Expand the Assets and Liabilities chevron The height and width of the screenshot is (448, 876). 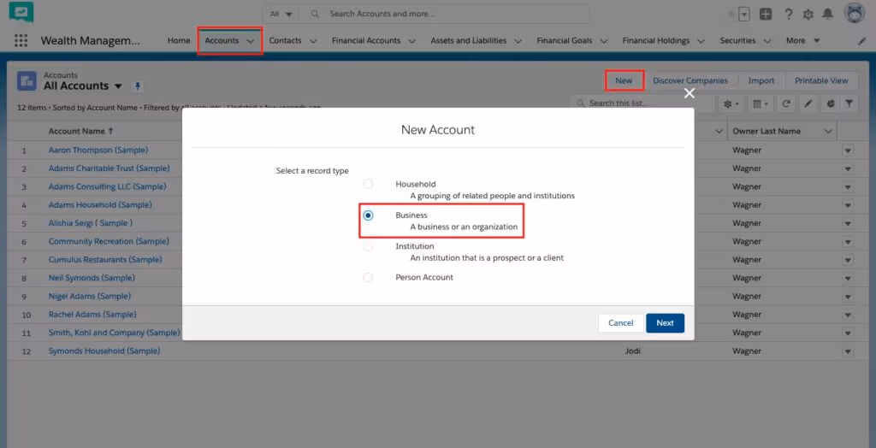[518, 41]
